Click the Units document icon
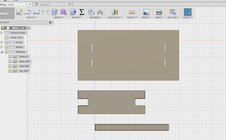 click(6, 38)
